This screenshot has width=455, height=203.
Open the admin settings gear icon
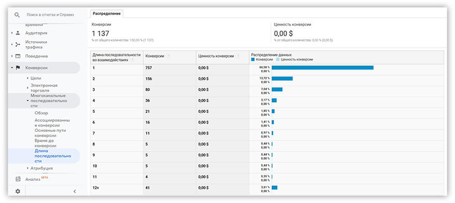pyautogui.click(x=18, y=191)
